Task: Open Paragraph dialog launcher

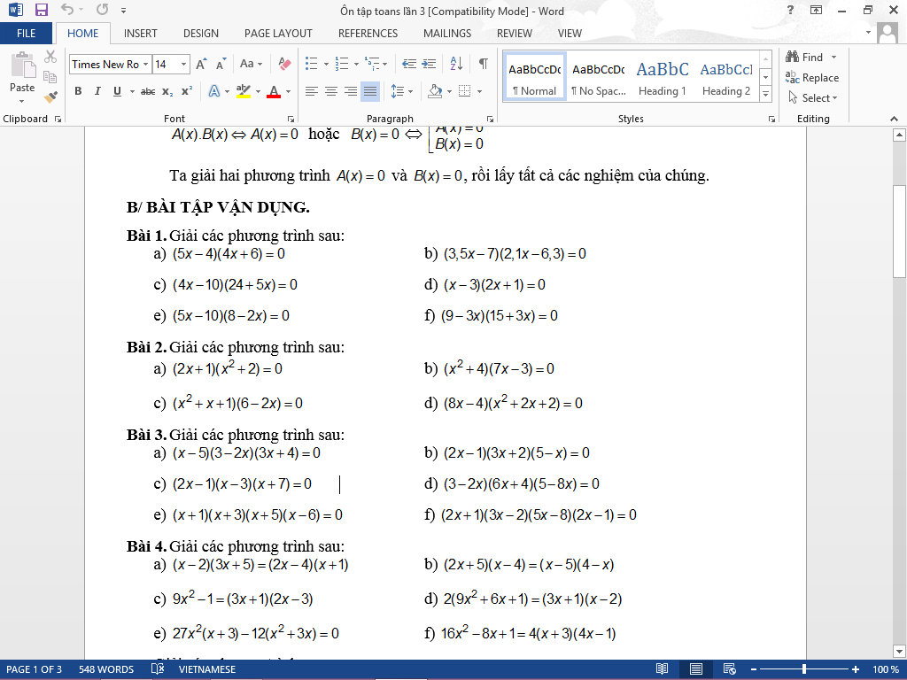Action: (x=490, y=119)
